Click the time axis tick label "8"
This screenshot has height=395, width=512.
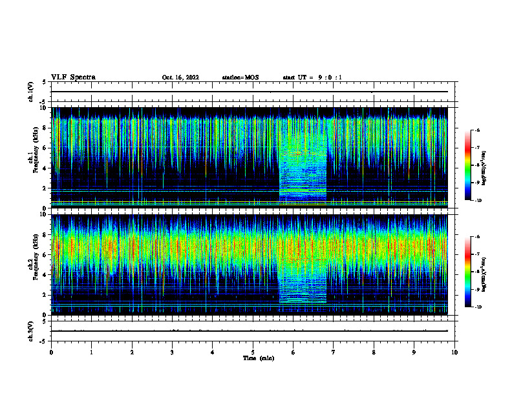[x=374, y=352]
